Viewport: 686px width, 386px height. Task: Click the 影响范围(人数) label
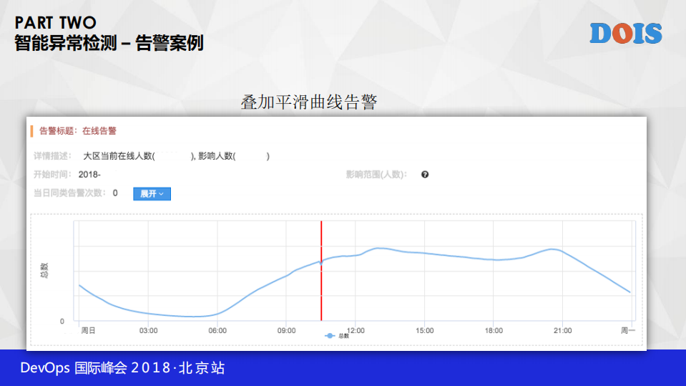(x=376, y=175)
